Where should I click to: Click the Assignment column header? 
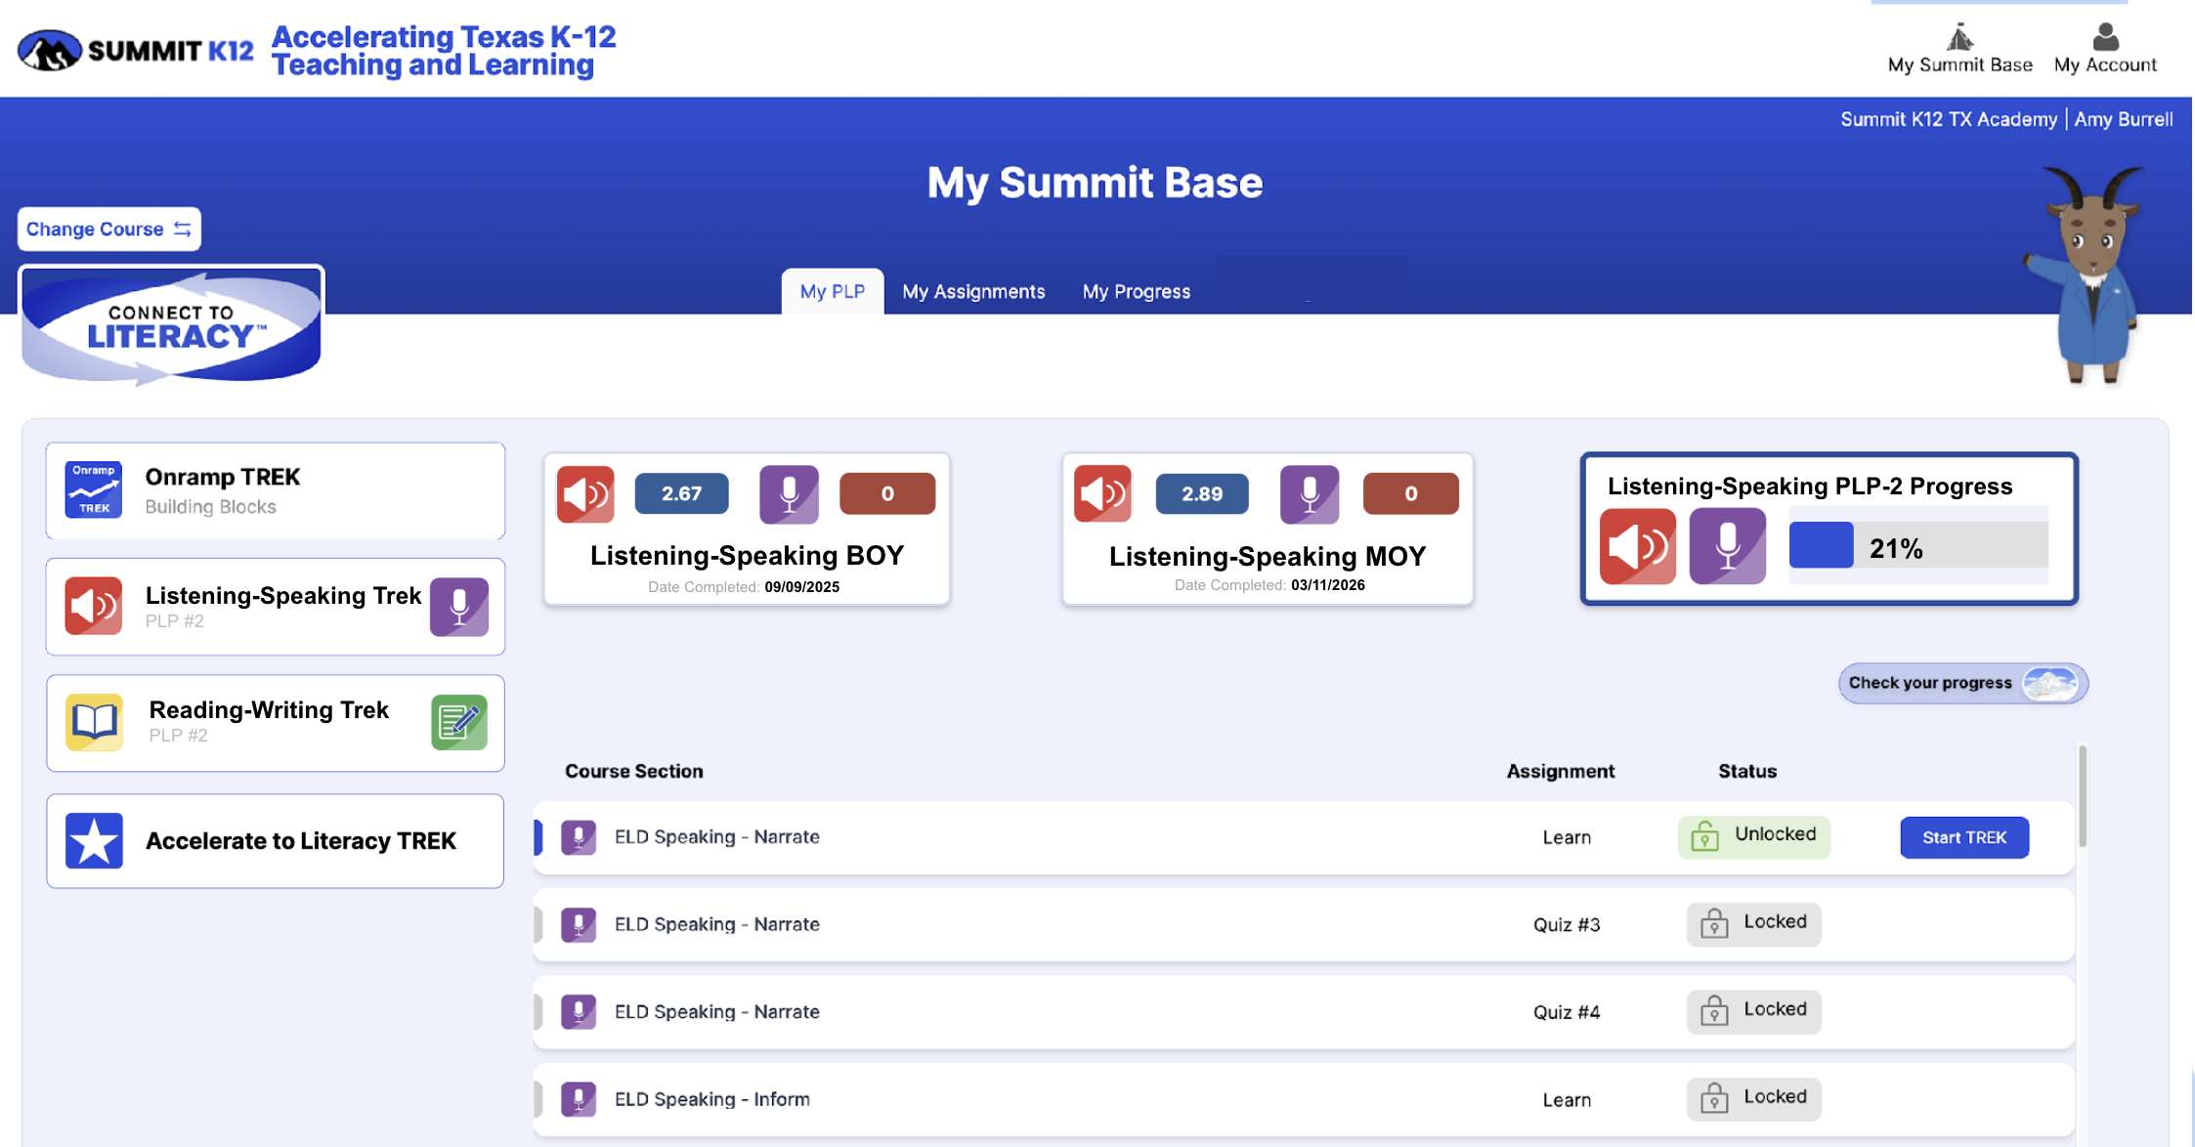coord(1560,771)
